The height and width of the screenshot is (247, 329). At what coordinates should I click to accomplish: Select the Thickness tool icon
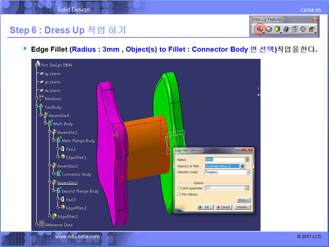pyautogui.click(x=295, y=30)
